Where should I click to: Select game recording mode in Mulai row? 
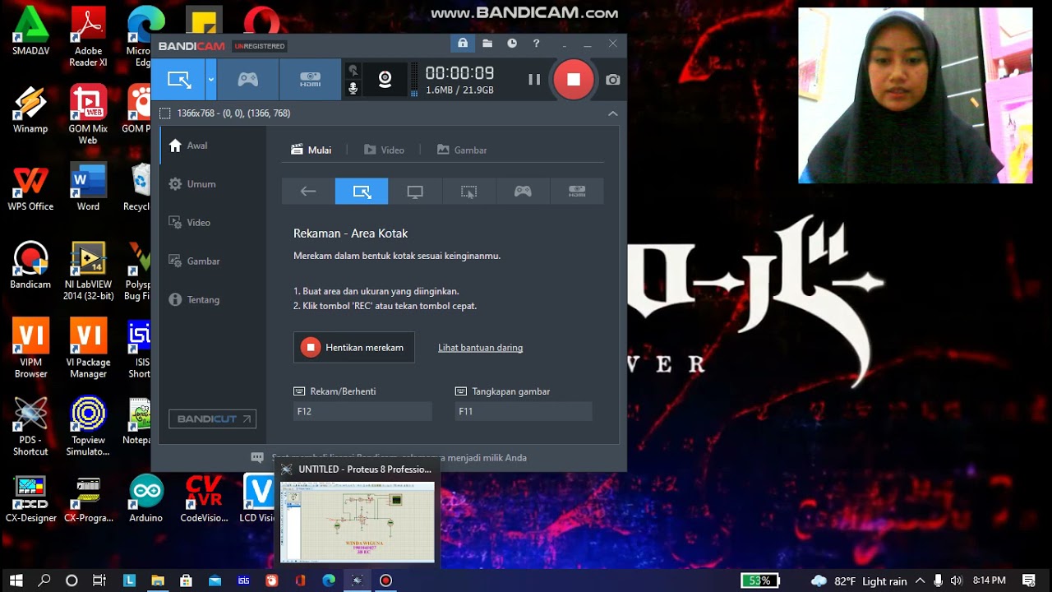523,192
